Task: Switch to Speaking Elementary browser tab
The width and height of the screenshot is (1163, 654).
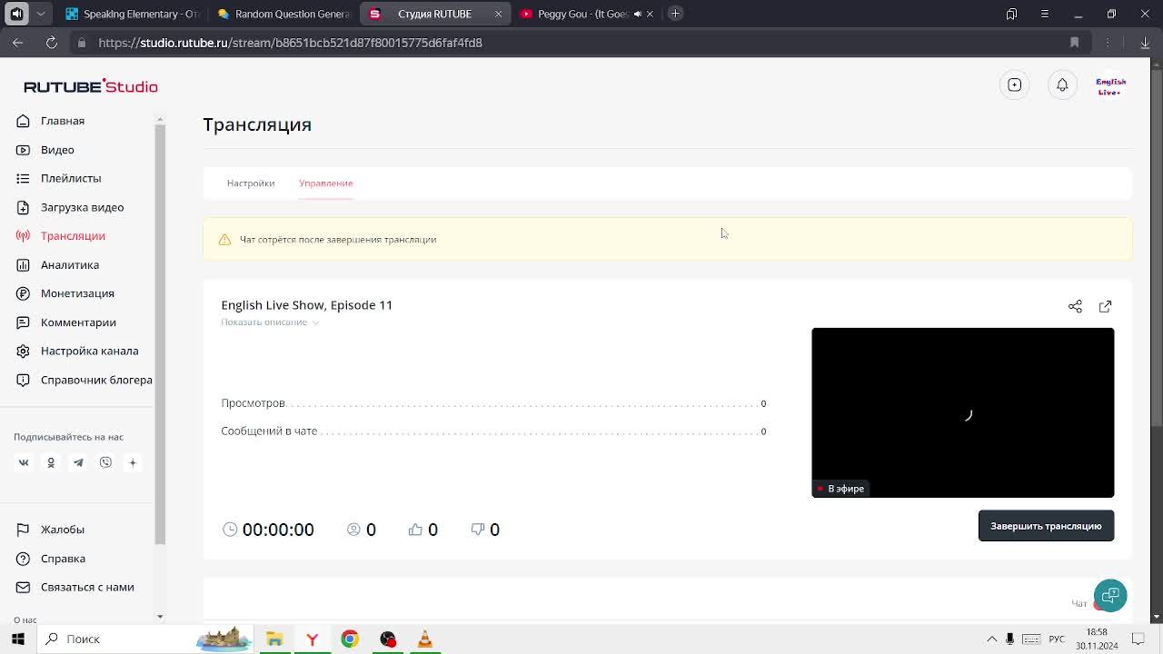Action: (x=133, y=14)
